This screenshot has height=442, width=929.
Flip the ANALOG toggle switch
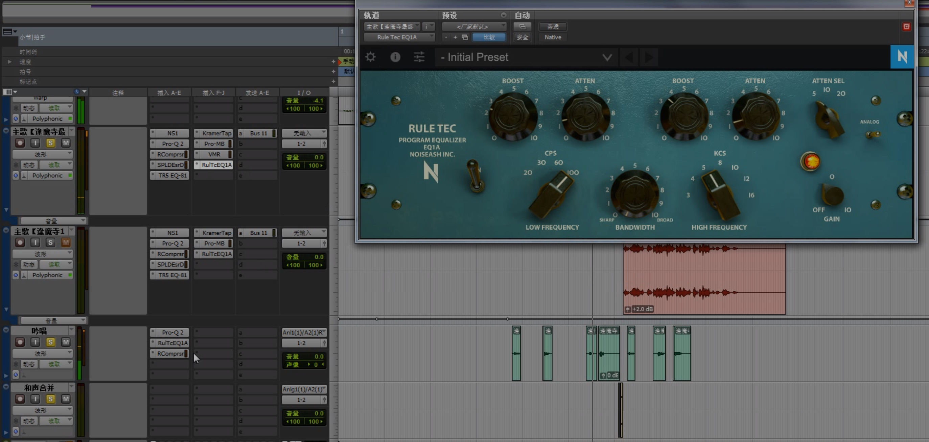click(x=873, y=135)
